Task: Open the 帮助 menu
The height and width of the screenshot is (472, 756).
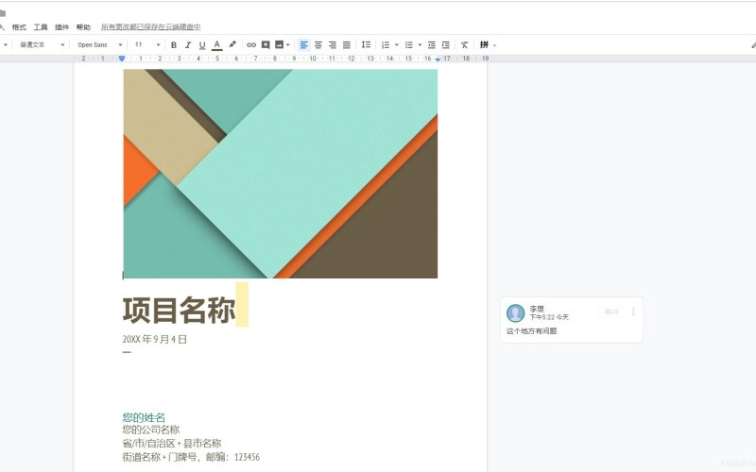Action: 83,27
